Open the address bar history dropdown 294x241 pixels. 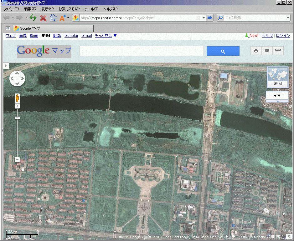pyautogui.click(x=204, y=18)
